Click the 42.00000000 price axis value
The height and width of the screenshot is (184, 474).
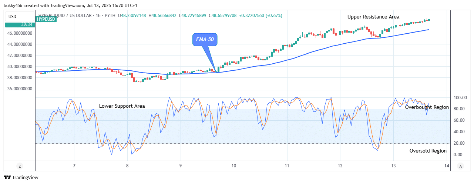coord(20,56)
